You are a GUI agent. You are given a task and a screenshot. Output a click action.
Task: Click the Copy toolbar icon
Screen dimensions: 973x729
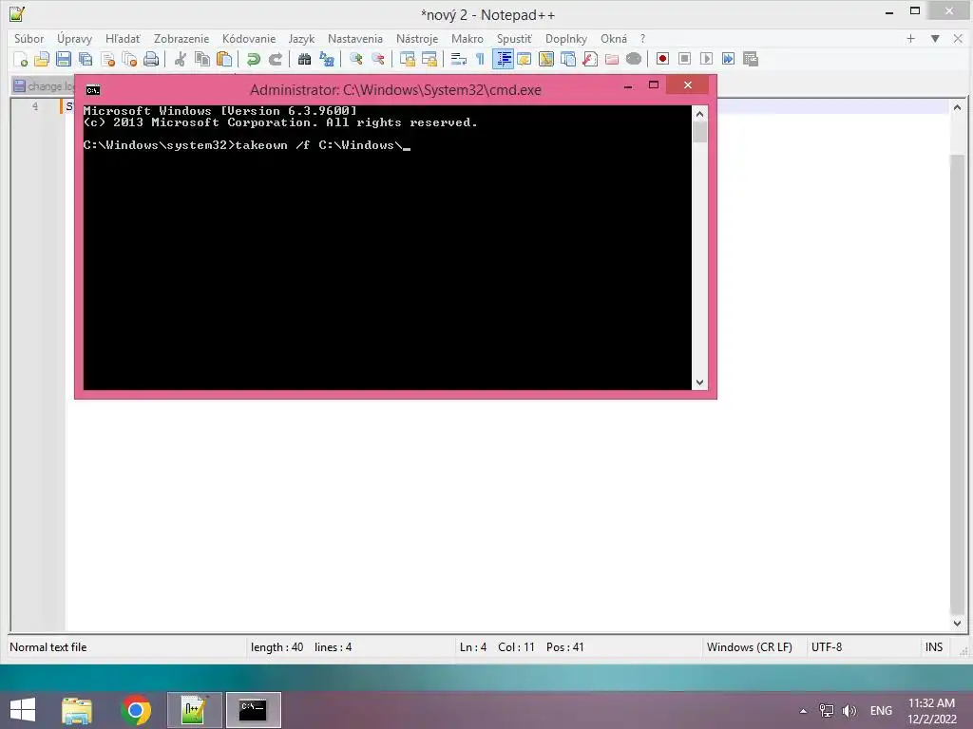click(x=202, y=59)
